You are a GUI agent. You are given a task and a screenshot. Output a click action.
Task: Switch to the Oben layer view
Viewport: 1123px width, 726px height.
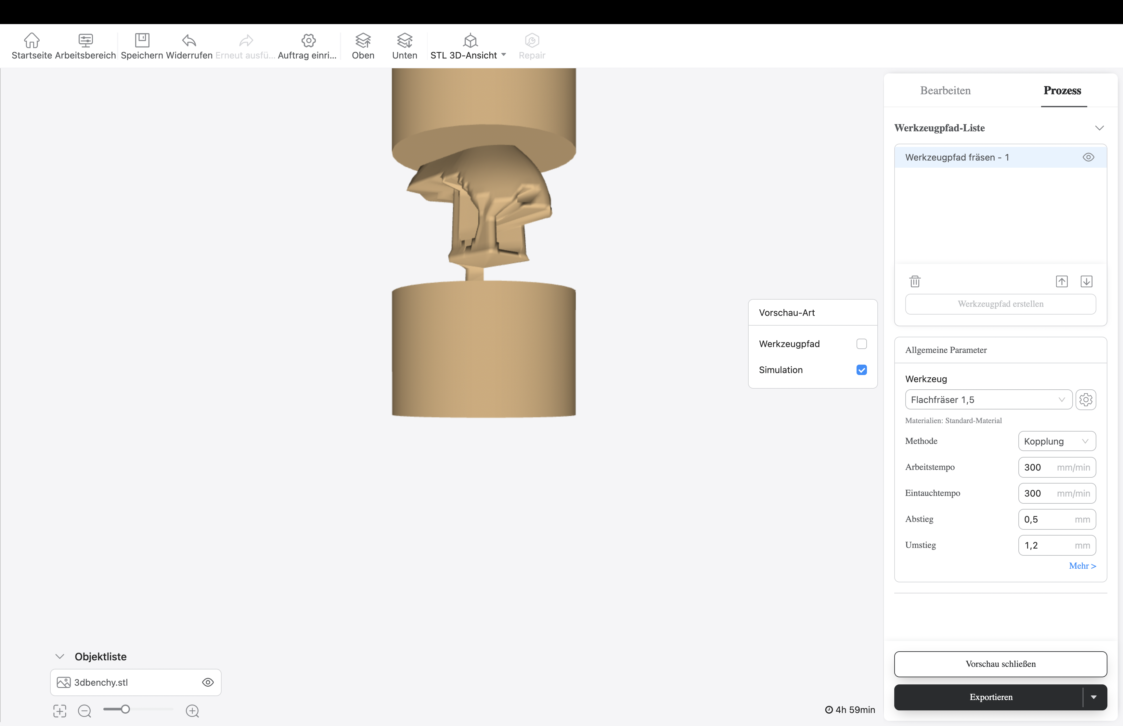tap(363, 41)
